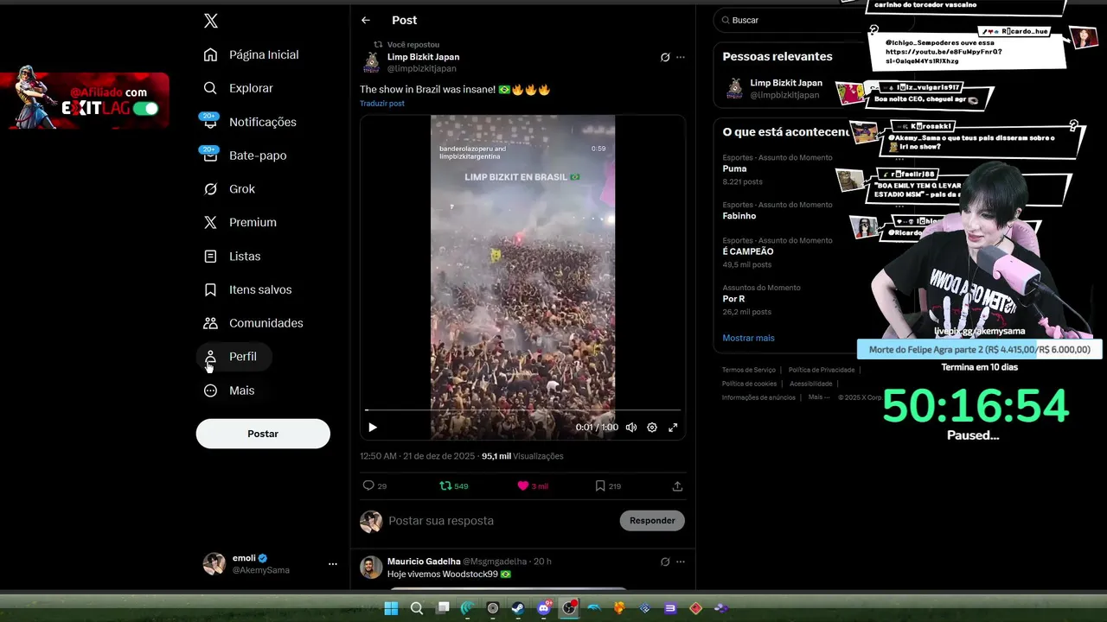The height and width of the screenshot is (622, 1107).
Task: Click the Responder button
Action: coord(652,521)
